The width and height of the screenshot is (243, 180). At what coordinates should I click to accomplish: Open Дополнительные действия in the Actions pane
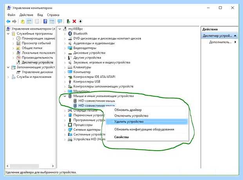tap(220, 42)
